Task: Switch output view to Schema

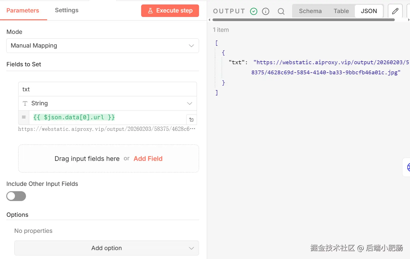Action: (310, 11)
